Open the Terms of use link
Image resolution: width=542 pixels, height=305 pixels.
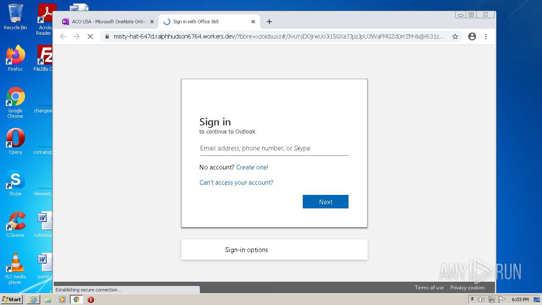point(429,288)
